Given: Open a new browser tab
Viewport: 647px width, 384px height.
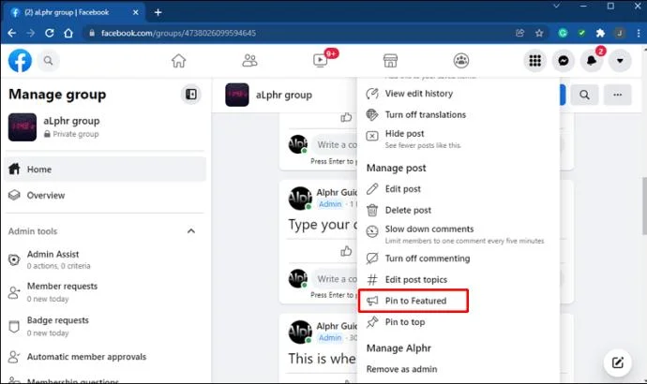Looking at the screenshot, I should tap(158, 12).
